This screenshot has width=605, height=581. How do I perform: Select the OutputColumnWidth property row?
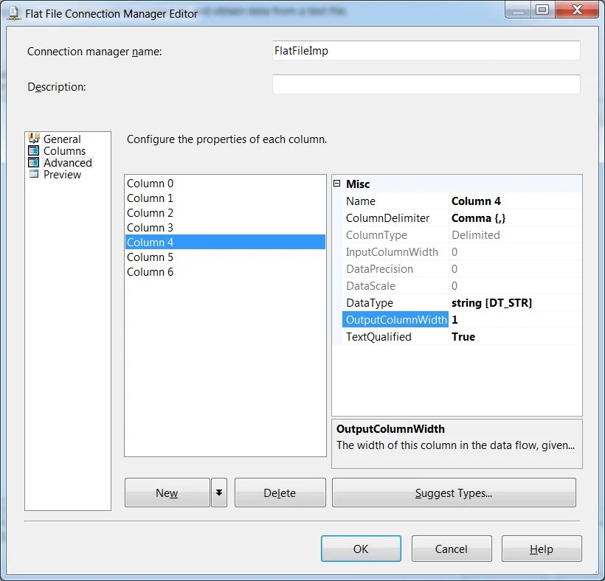[x=396, y=319]
